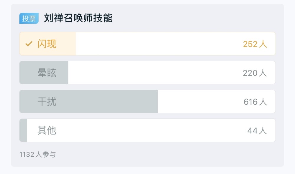Click the orange progress bar for 闪现
The height and width of the screenshot is (174, 295).
pos(47,44)
